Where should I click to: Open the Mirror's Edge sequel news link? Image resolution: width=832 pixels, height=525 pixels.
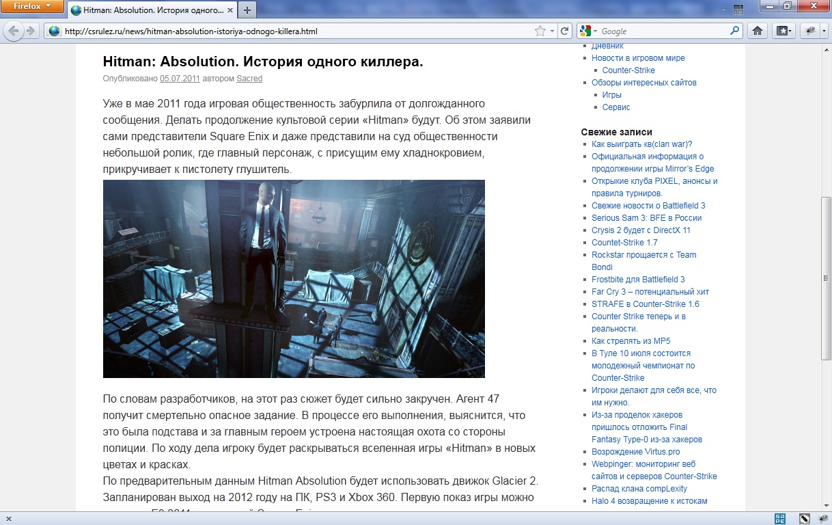[x=653, y=163]
